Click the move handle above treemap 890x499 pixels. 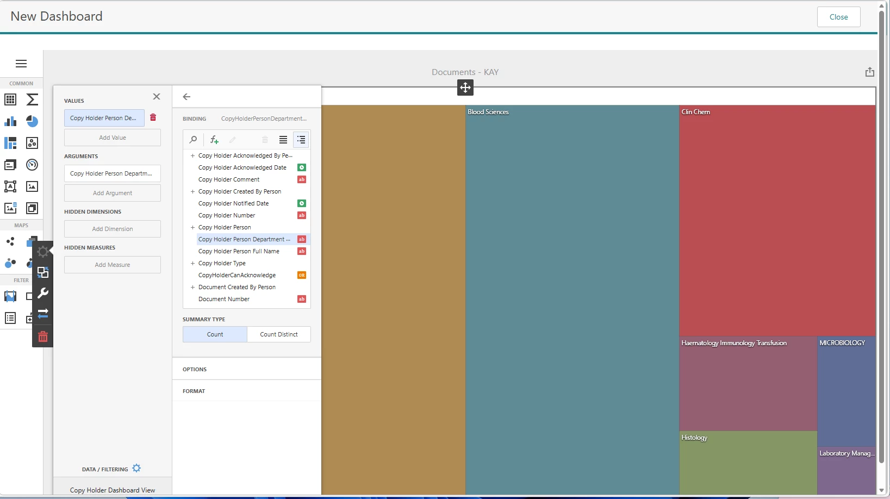(465, 88)
